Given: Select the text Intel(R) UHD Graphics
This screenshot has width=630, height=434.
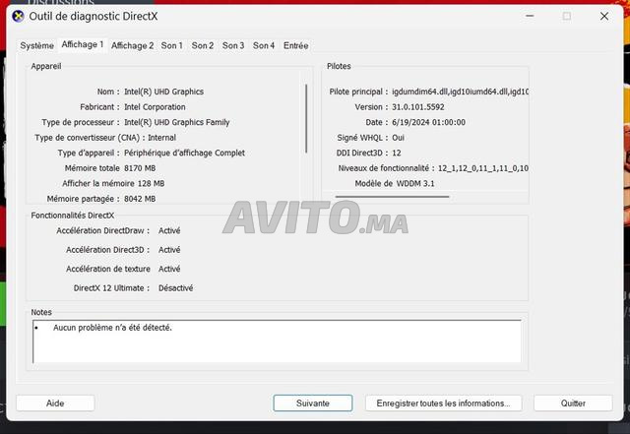Looking at the screenshot, I should (164, 92).
